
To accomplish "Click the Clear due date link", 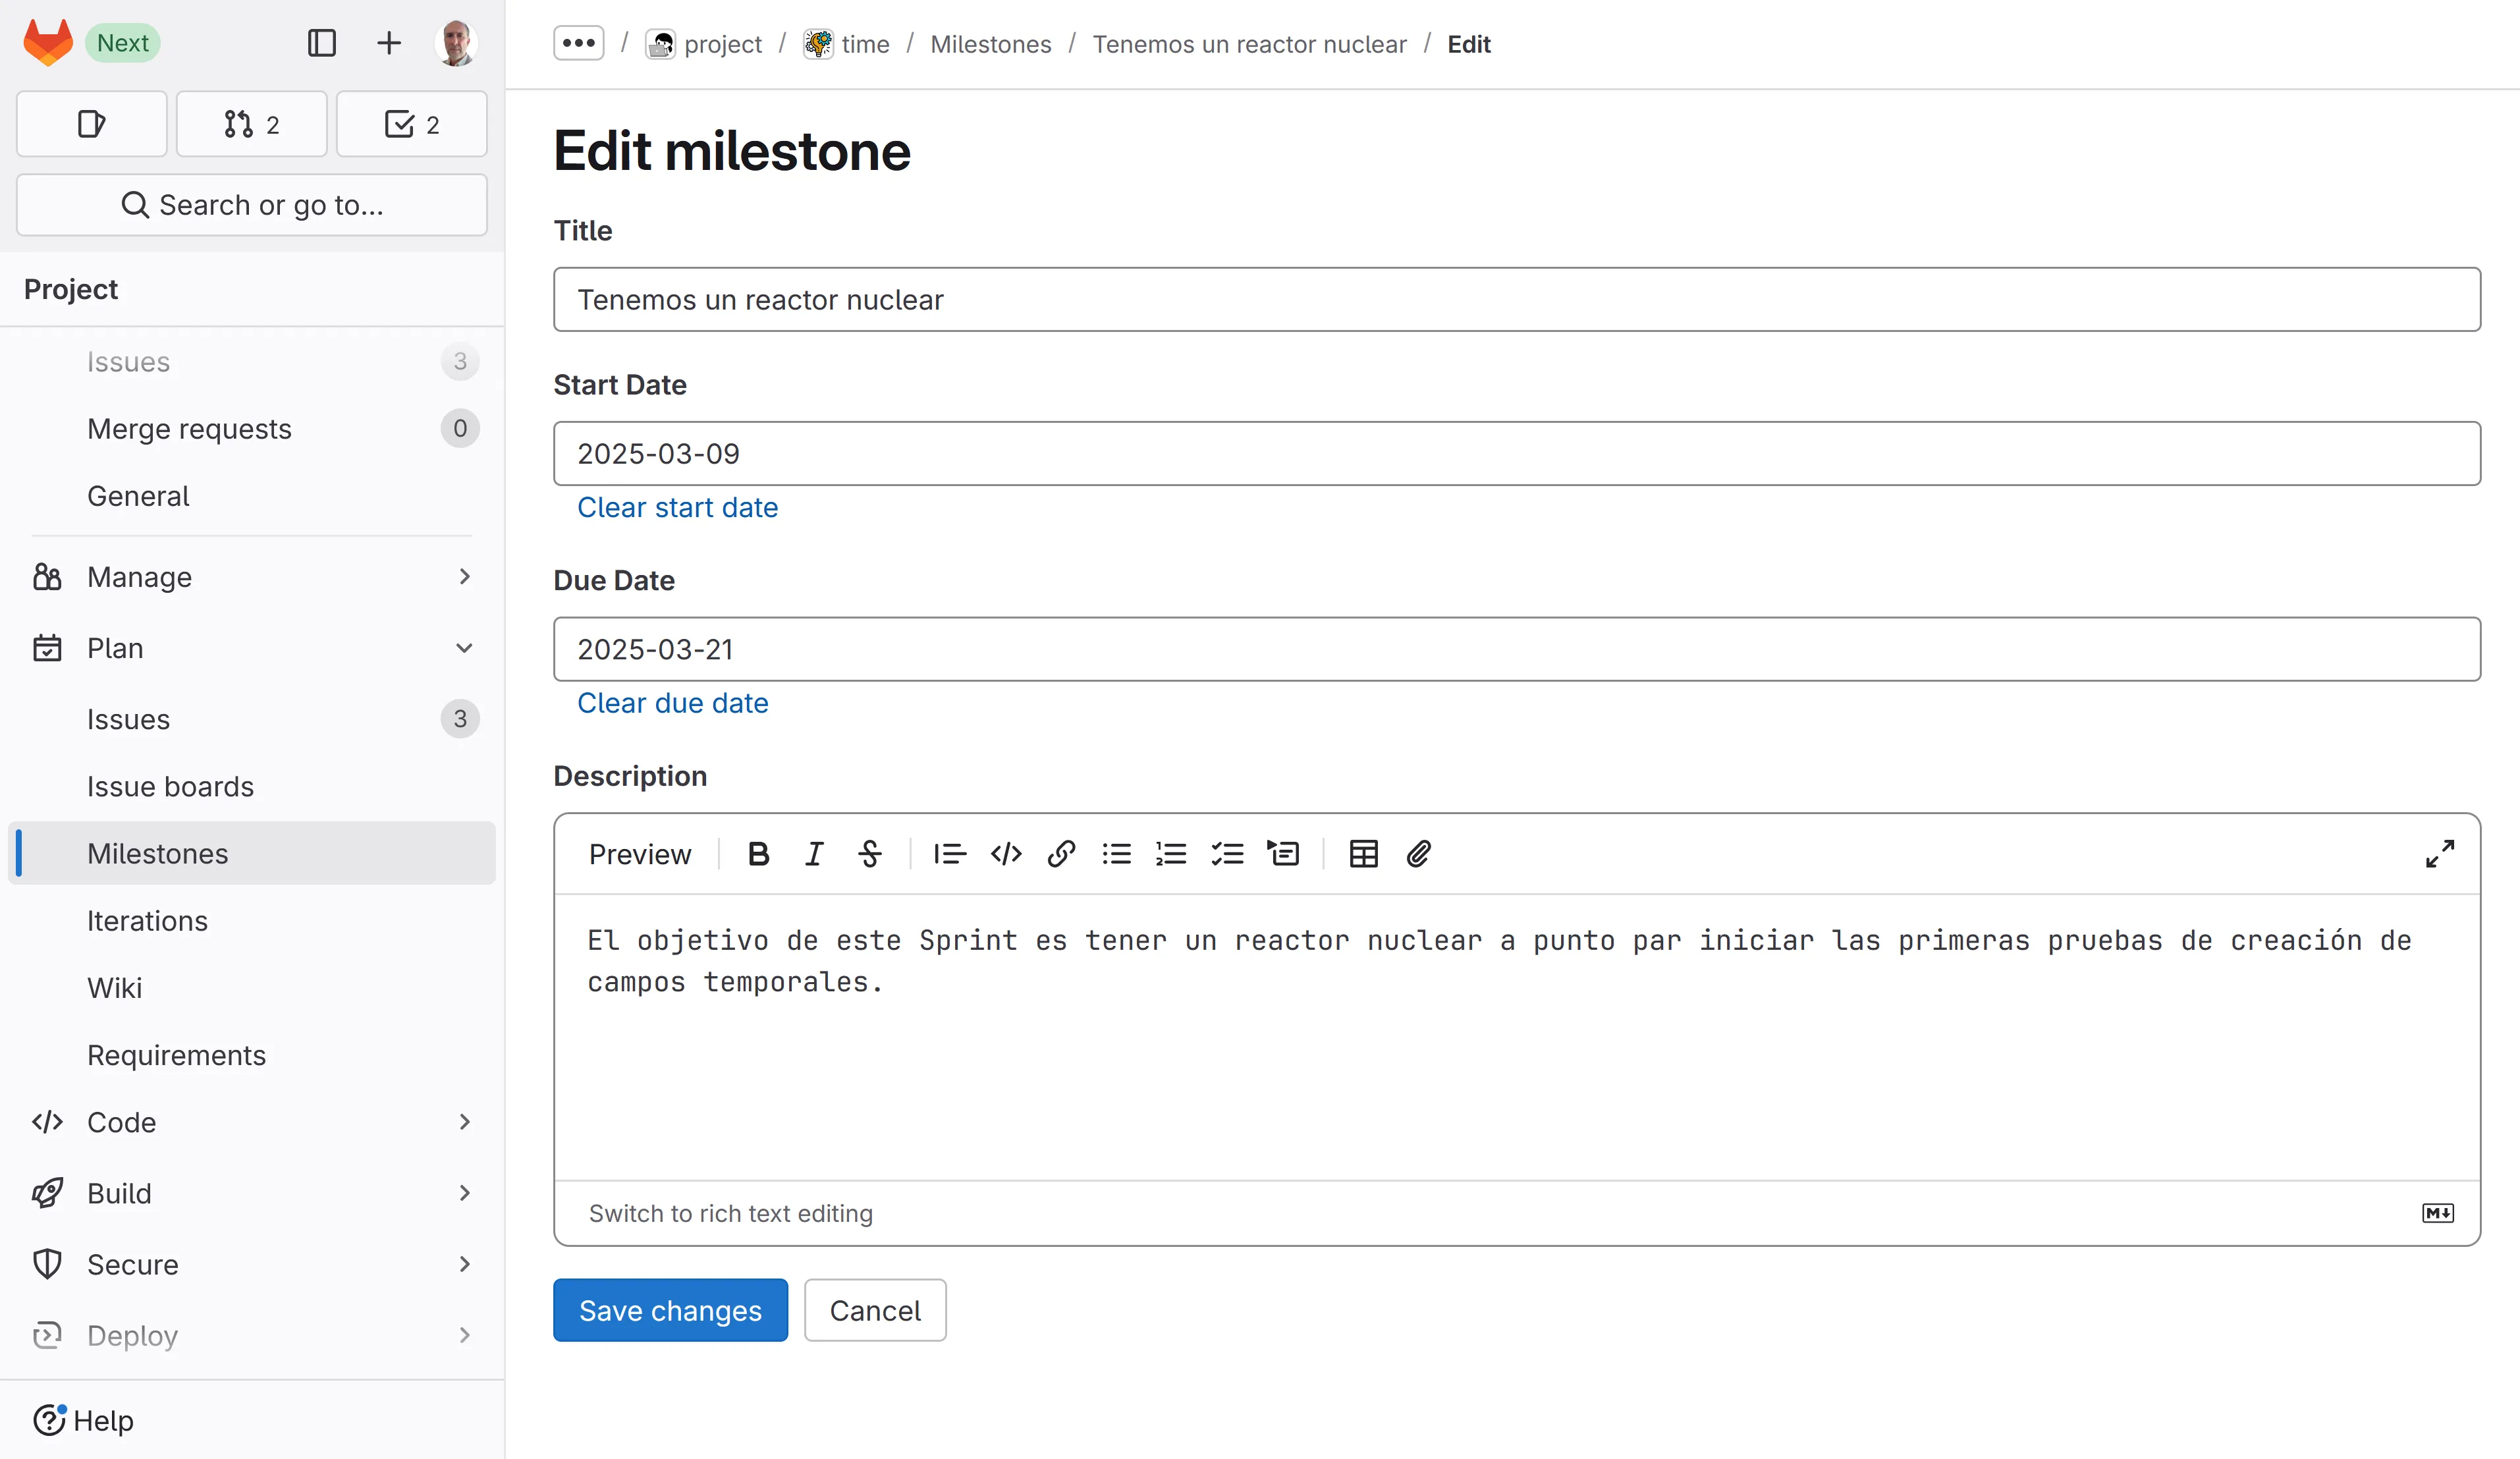I will point(672,703).
